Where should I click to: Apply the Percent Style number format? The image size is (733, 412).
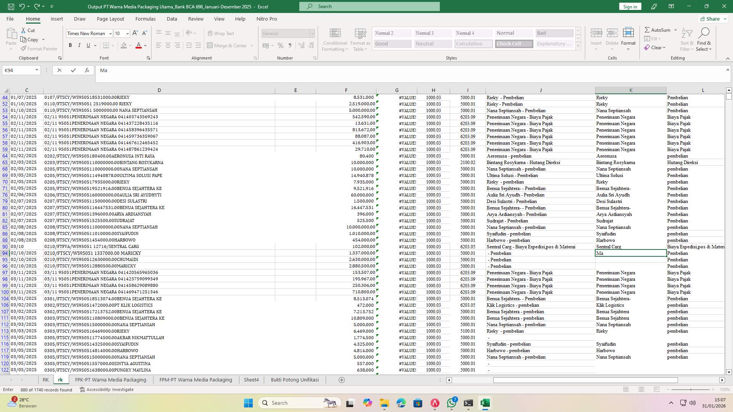click(281, 45)
